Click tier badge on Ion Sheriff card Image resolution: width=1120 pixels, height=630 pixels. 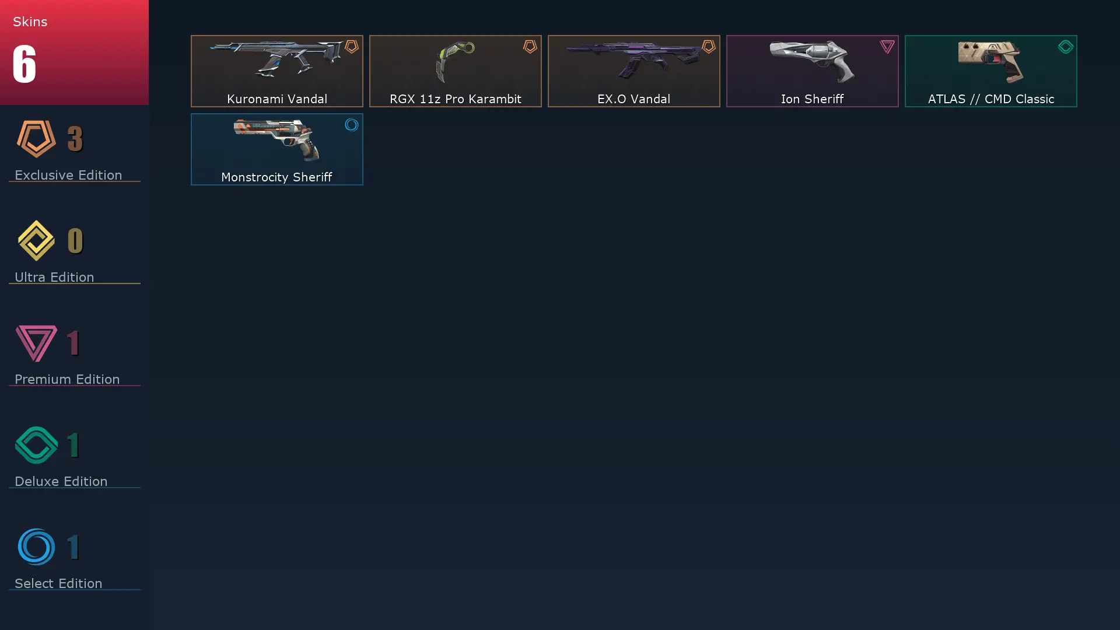coord(887,47)
